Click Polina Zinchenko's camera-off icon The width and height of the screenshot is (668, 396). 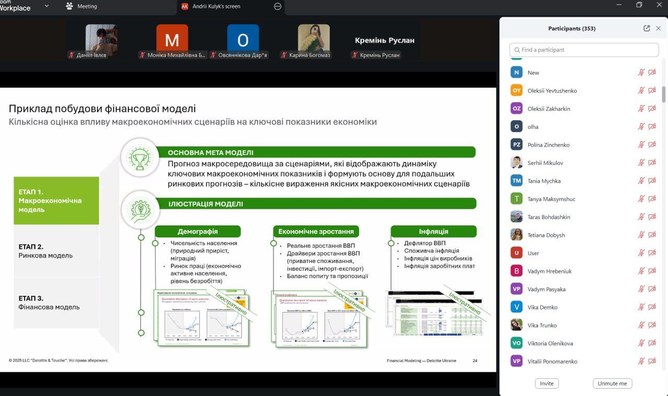(652, 145)
